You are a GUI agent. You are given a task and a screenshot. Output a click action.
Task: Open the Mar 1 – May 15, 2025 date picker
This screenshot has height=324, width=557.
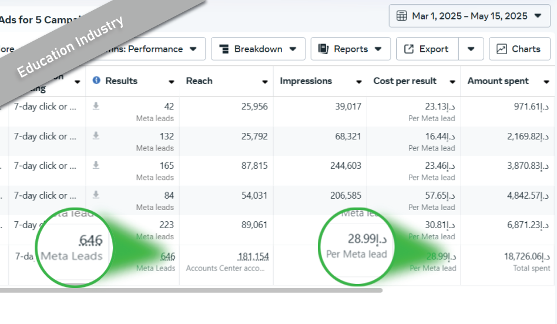tap(469, 16)
